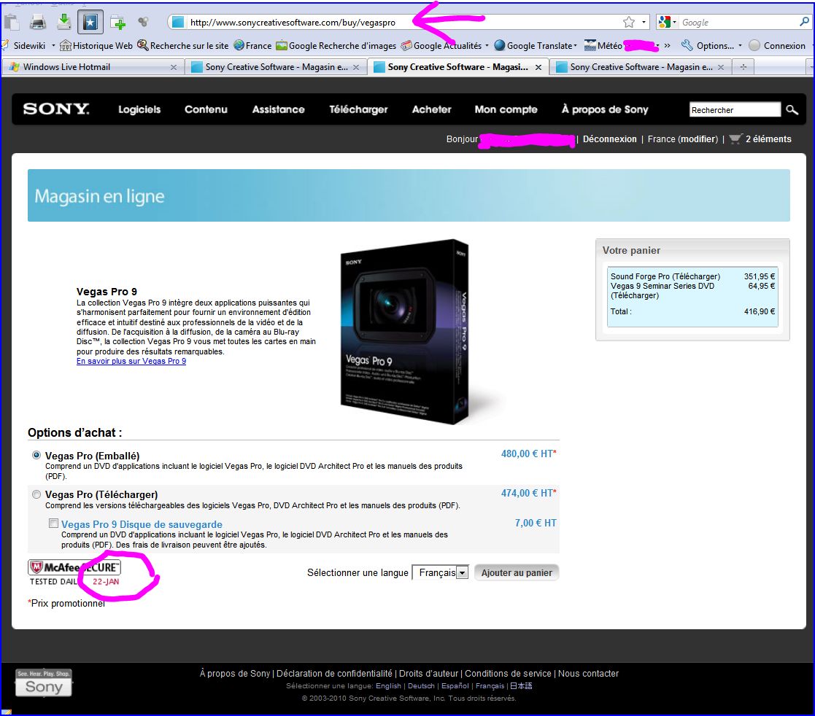The width and height of the screenshot is (815, 716).
Task: Click the printer icon in toolbar
Action: pos(38,22)
